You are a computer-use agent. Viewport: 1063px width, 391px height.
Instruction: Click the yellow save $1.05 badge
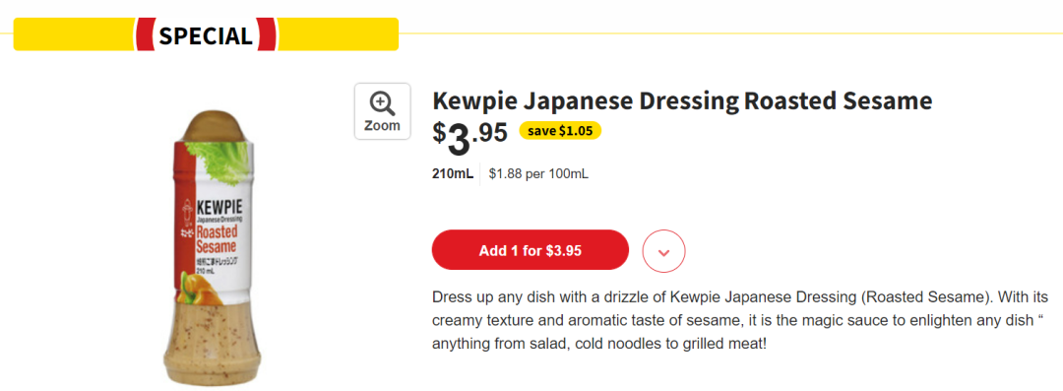[560, 130]
